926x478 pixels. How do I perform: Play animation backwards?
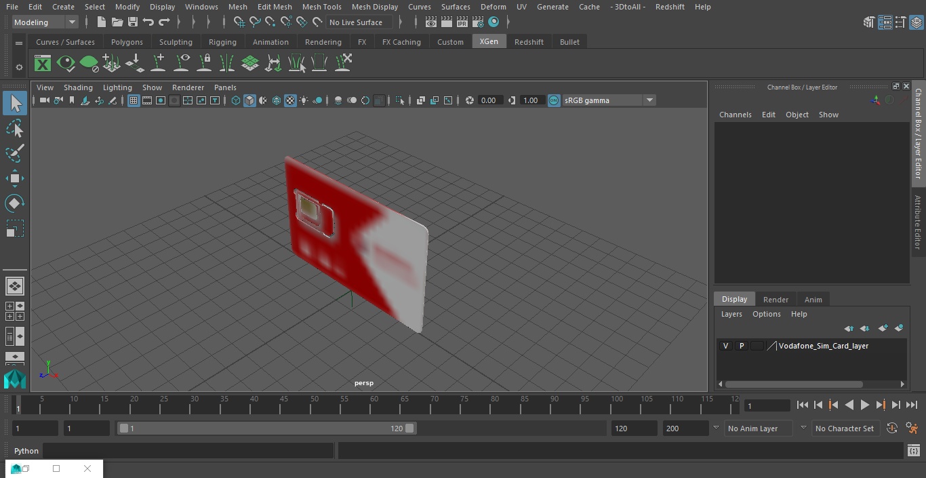[849, 405]
